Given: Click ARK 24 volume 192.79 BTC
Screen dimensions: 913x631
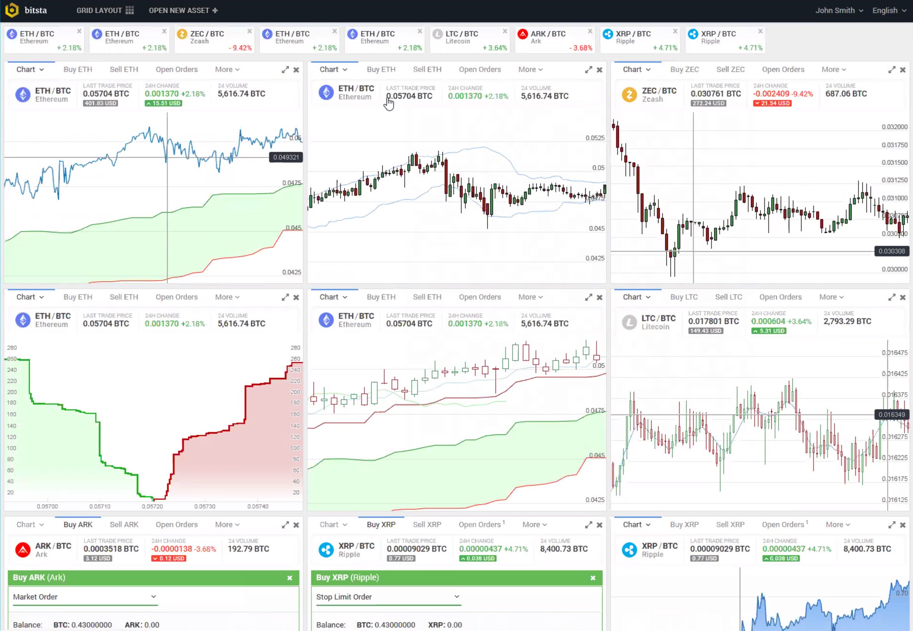Looking at the screenshot, I should (x=248, y=549).
